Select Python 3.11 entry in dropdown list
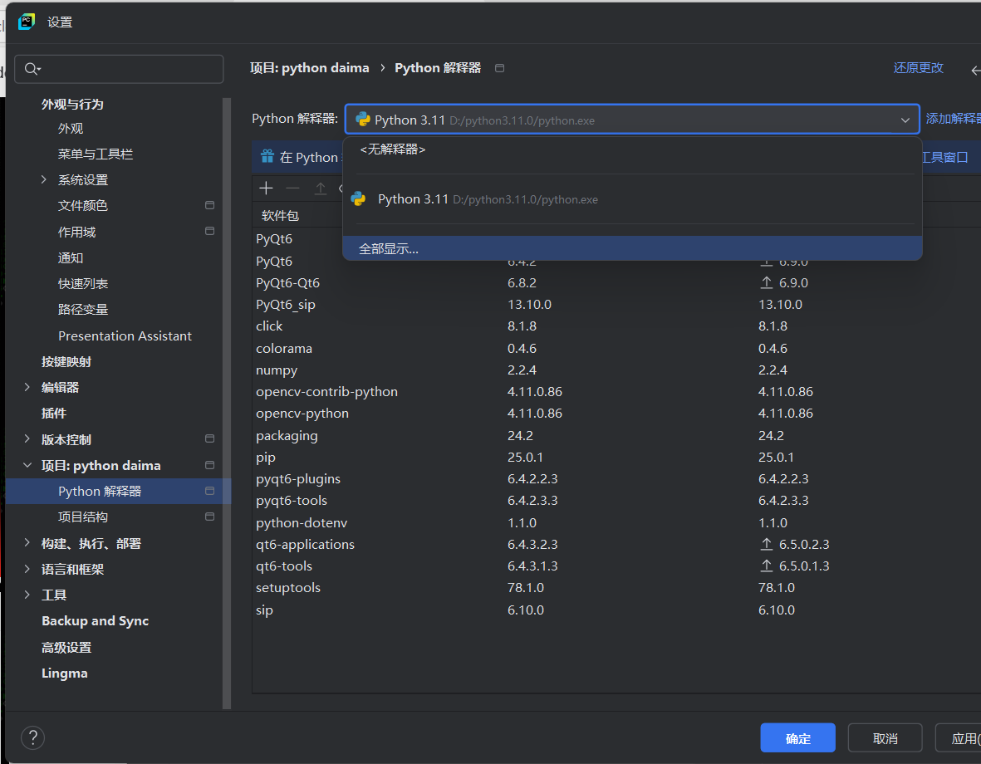This screenshot has height=764, width=981. click(x=632, y=199)
